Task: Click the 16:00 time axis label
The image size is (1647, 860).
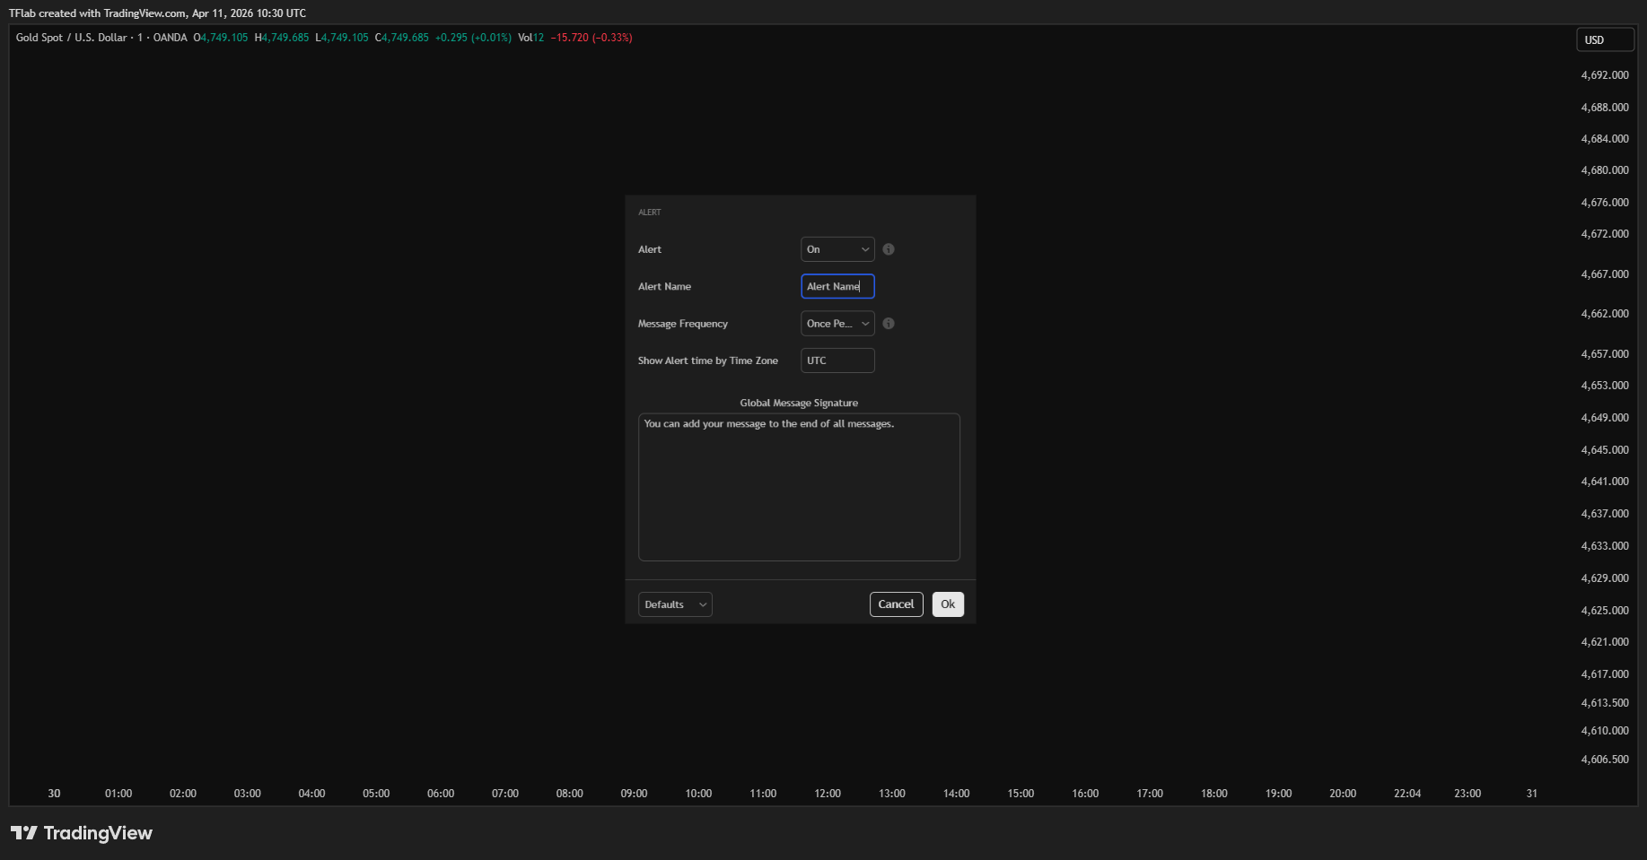Action: (1085, 794)
